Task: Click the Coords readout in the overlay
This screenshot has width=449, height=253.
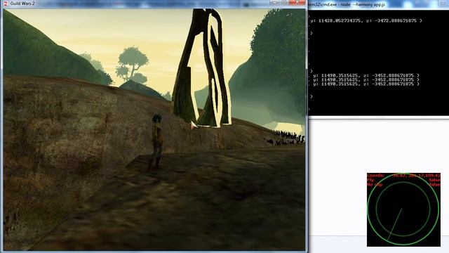Action: pos(403,175)
